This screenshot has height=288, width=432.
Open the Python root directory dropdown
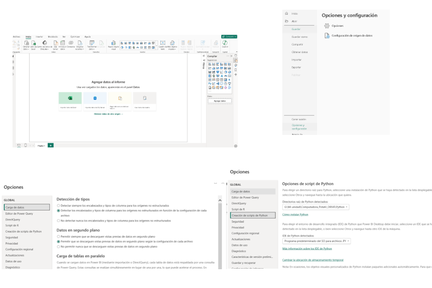(316, 207)
